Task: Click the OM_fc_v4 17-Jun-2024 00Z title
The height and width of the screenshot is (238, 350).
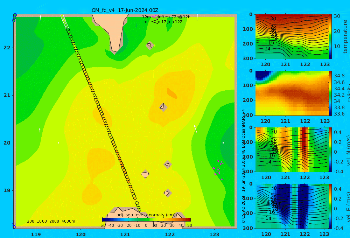Action: tap(125, 10)
